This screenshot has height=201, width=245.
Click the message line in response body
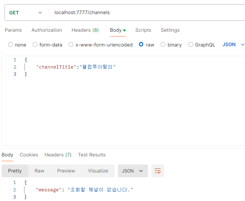tap(84, 190)
